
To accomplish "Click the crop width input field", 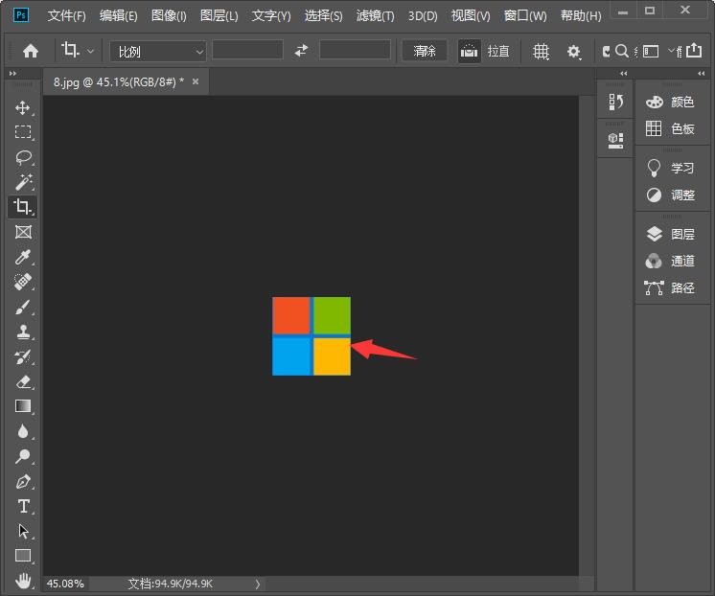I will pyautogui.click(x=247, y=50).
